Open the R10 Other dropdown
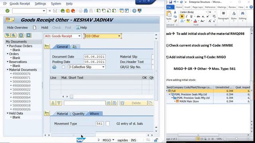The width and height of the screenshot is (255, 143). coord(119,36)
